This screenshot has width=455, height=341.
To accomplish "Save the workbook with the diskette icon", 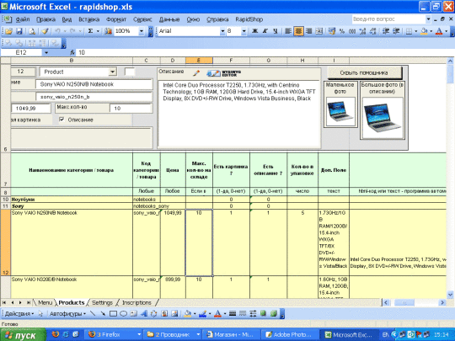I will pos(19,31).
